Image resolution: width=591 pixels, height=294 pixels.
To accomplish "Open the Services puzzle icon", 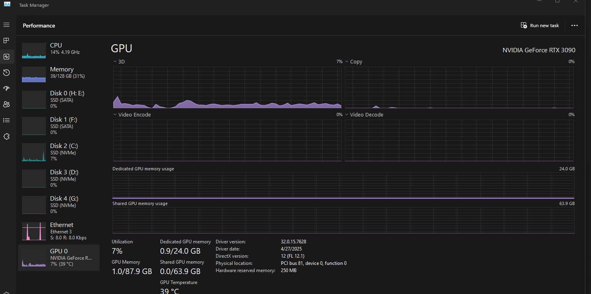I will coord(6,136).
